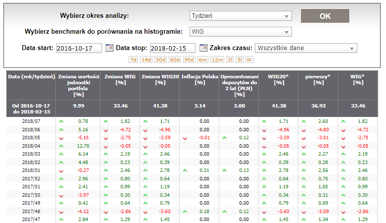Viewport: 386px width, 223px height.
Task: Click the OK button
Action: point(325,16)
